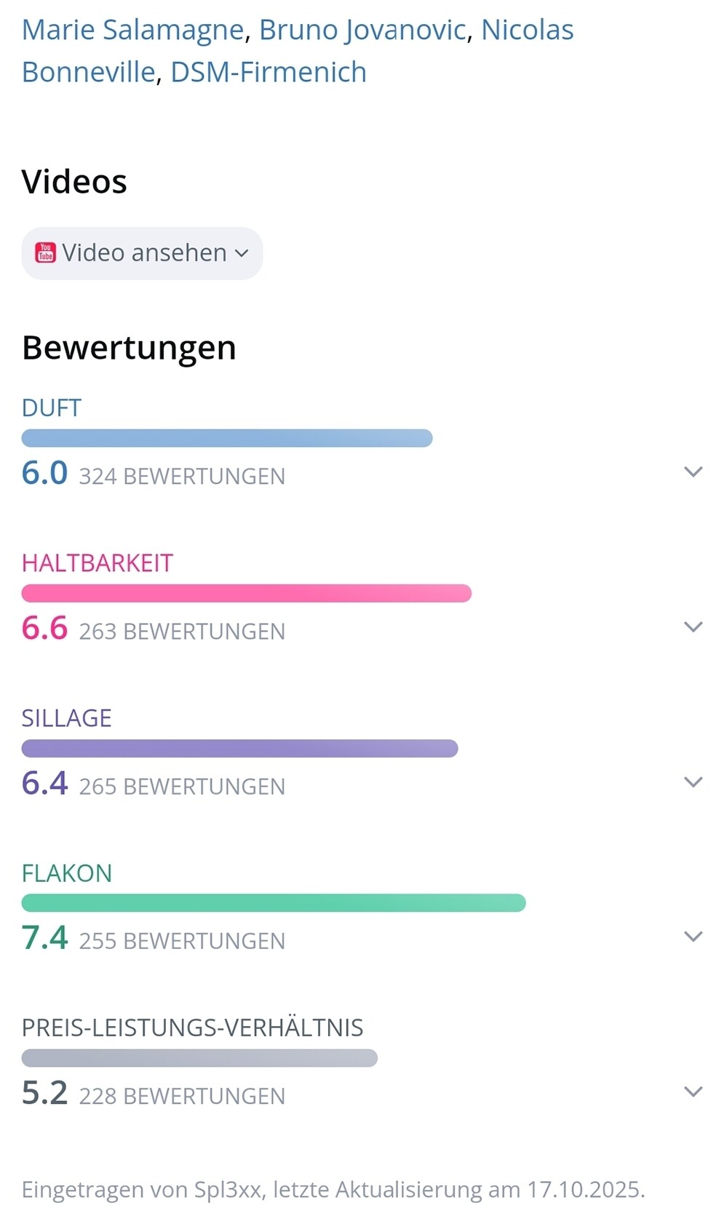
Task: Click the Sillage category label
Action: pyautogui.click(x=66, y=718)
